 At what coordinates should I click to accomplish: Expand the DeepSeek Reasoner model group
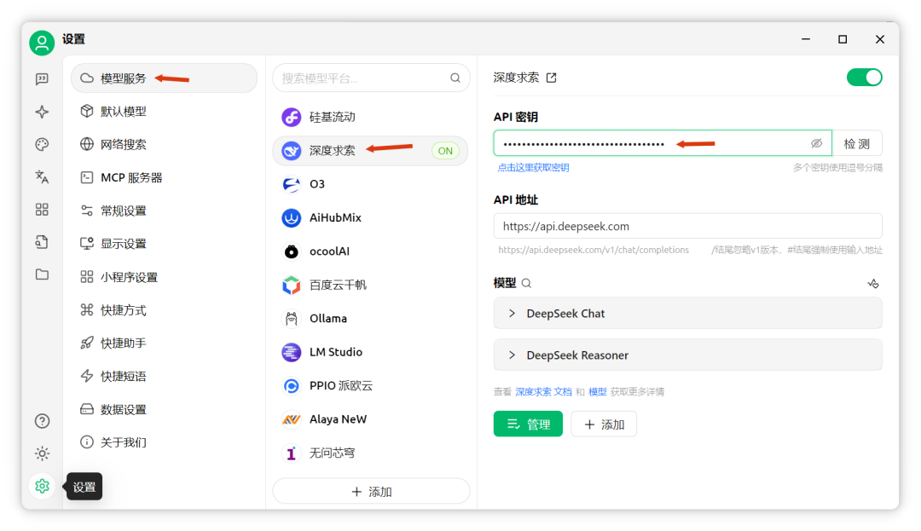(x=688, y=355)
